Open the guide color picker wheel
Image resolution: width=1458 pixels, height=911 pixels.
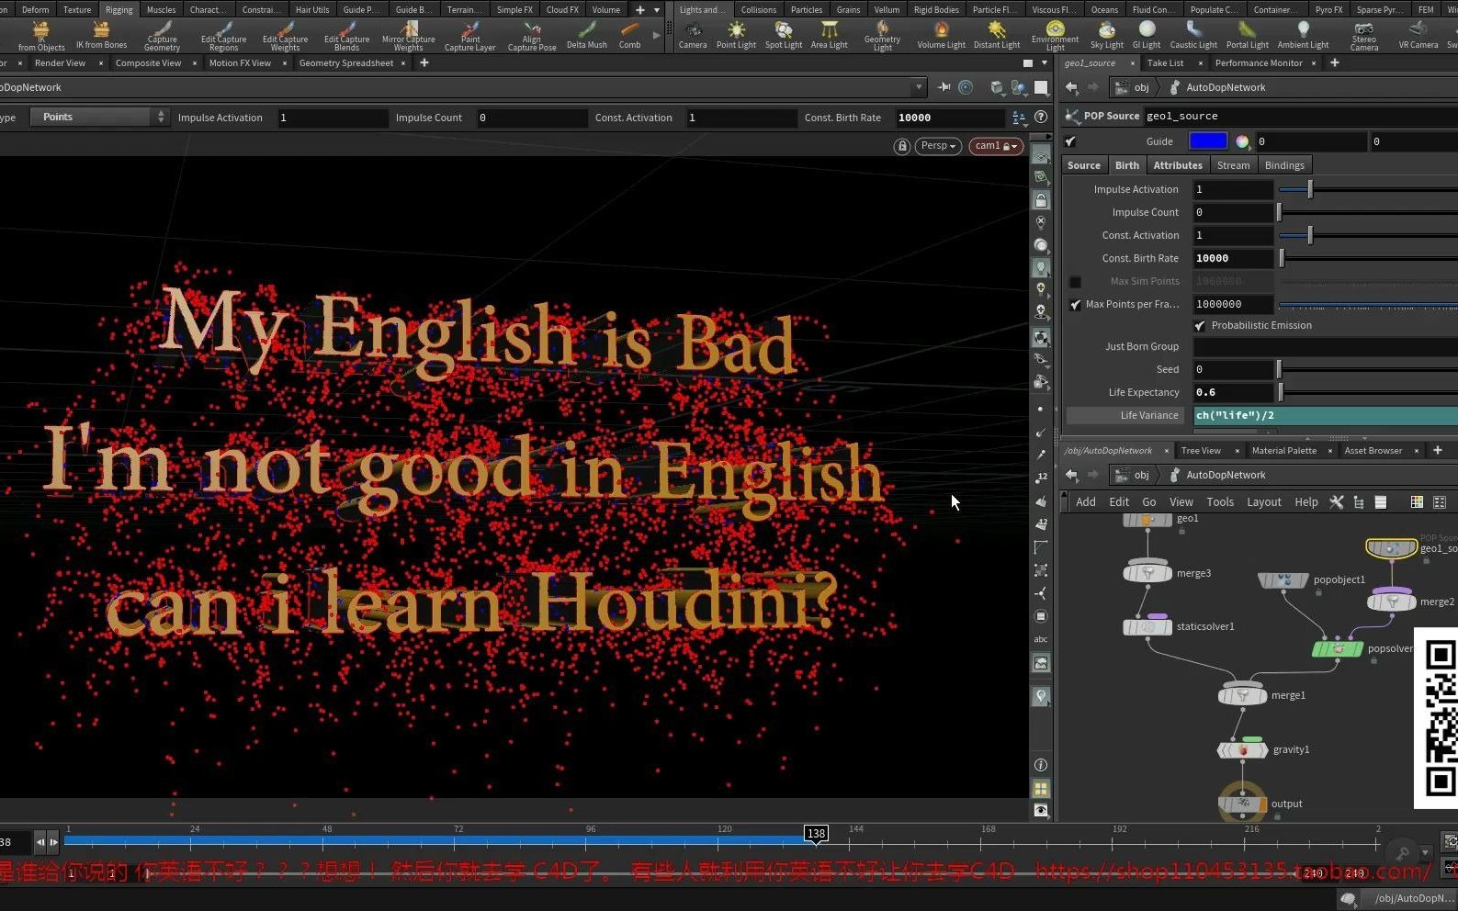[x=1242, y=141]
